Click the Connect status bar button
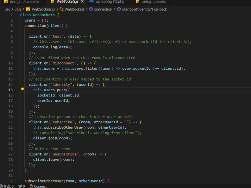This screenshot has width=251, height=188. point(38,186)
